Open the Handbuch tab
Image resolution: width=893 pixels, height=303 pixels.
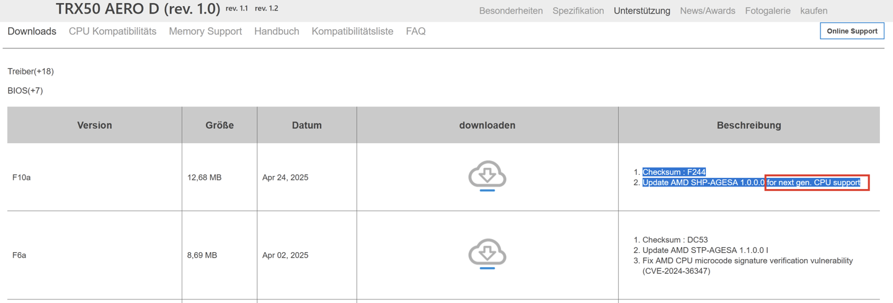pyautogui.click(x=277, y=32)
